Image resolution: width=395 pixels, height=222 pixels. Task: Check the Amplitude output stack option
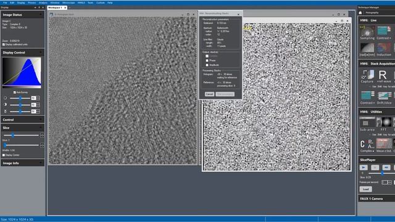207,65
